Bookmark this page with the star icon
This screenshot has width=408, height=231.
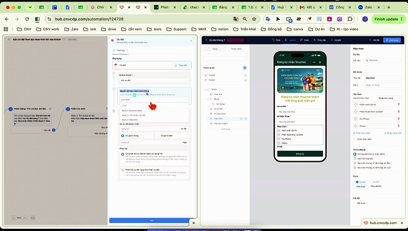pyautogui.click(x=254, y=19)
